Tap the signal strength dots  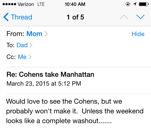click(9, 4)
